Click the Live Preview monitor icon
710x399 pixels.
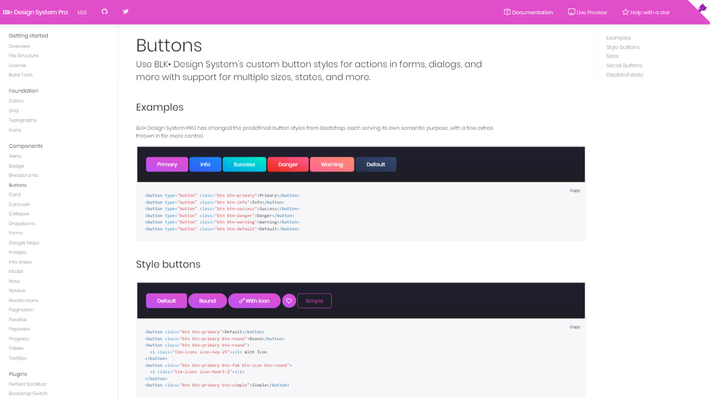point(571,12)
